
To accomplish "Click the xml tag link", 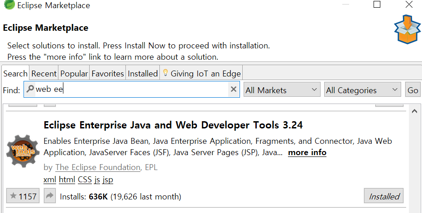I will (50, 180).
